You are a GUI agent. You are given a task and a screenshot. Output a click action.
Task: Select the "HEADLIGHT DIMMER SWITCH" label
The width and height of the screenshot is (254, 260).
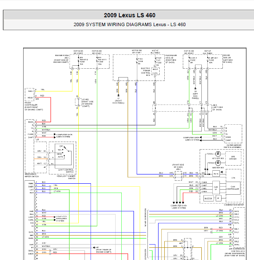[x=66, y=177]
